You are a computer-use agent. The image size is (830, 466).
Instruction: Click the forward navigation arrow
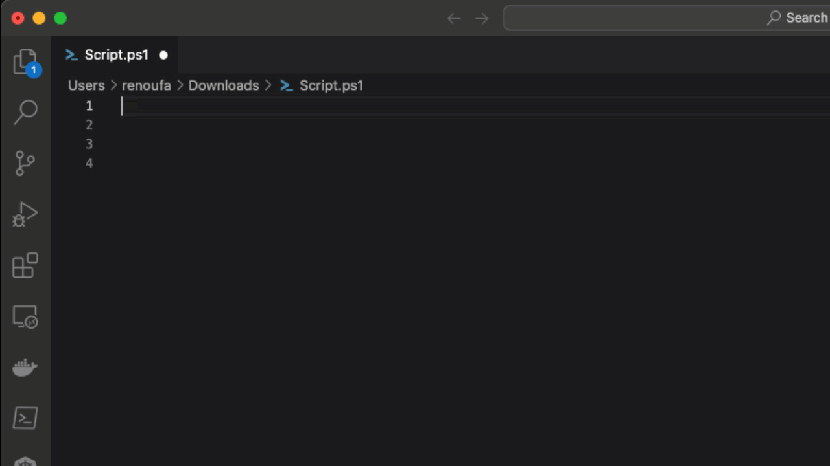481,18
